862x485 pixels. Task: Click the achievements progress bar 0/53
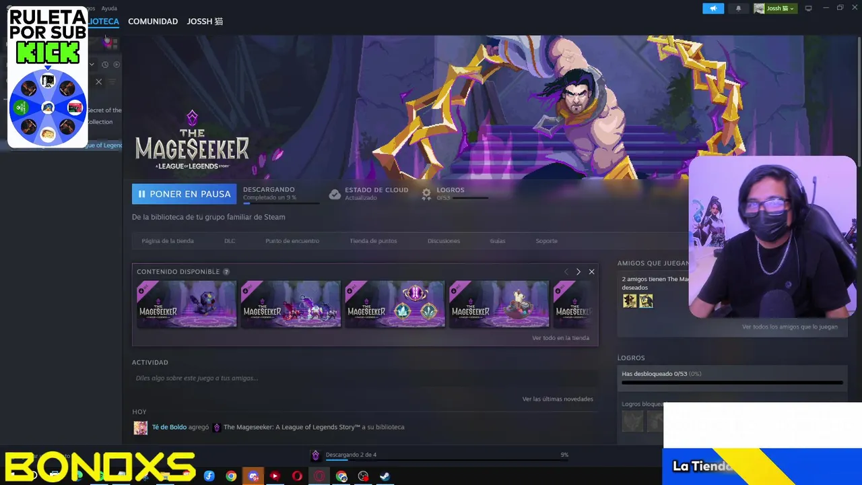pyautogui.click(x=732, y=382)
